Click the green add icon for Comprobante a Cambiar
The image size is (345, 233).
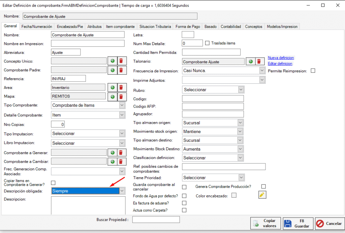113,162
